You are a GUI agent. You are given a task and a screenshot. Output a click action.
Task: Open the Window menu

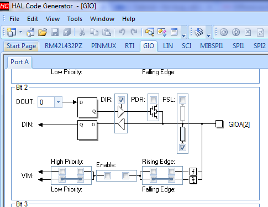(102, 19)
